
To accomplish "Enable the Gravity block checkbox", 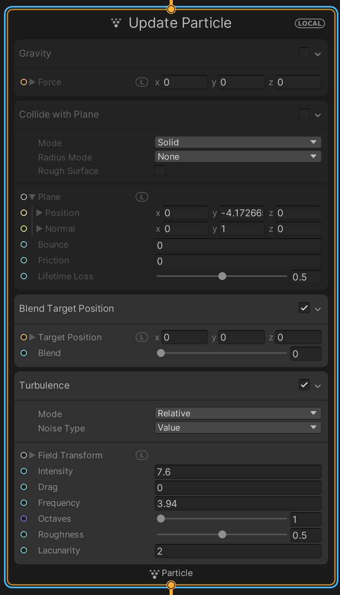I will click(304, 53).
